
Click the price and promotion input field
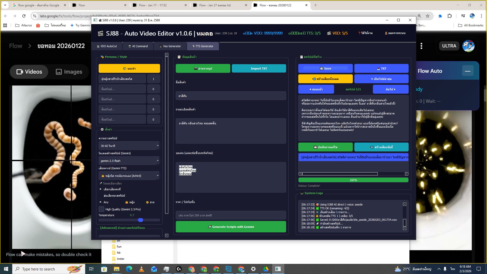click(x=231, y=215)
